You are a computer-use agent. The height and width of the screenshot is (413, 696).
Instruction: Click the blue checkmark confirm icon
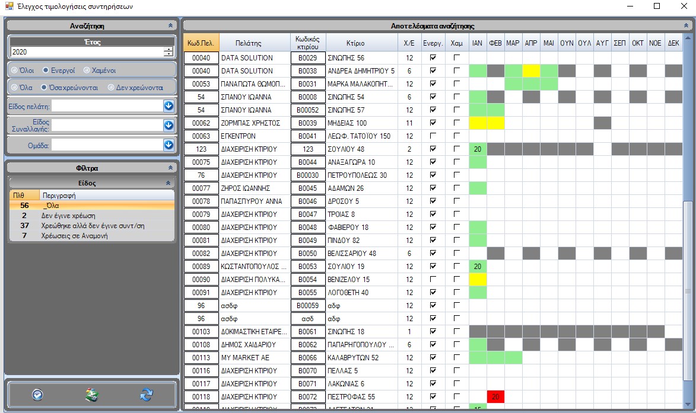click(37, 395)
